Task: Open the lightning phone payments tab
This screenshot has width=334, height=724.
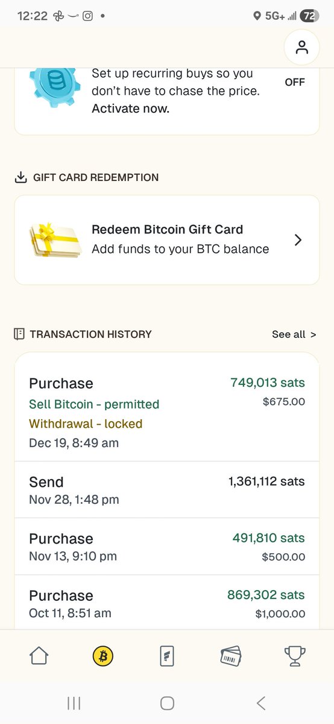Action: click(167, 656)
